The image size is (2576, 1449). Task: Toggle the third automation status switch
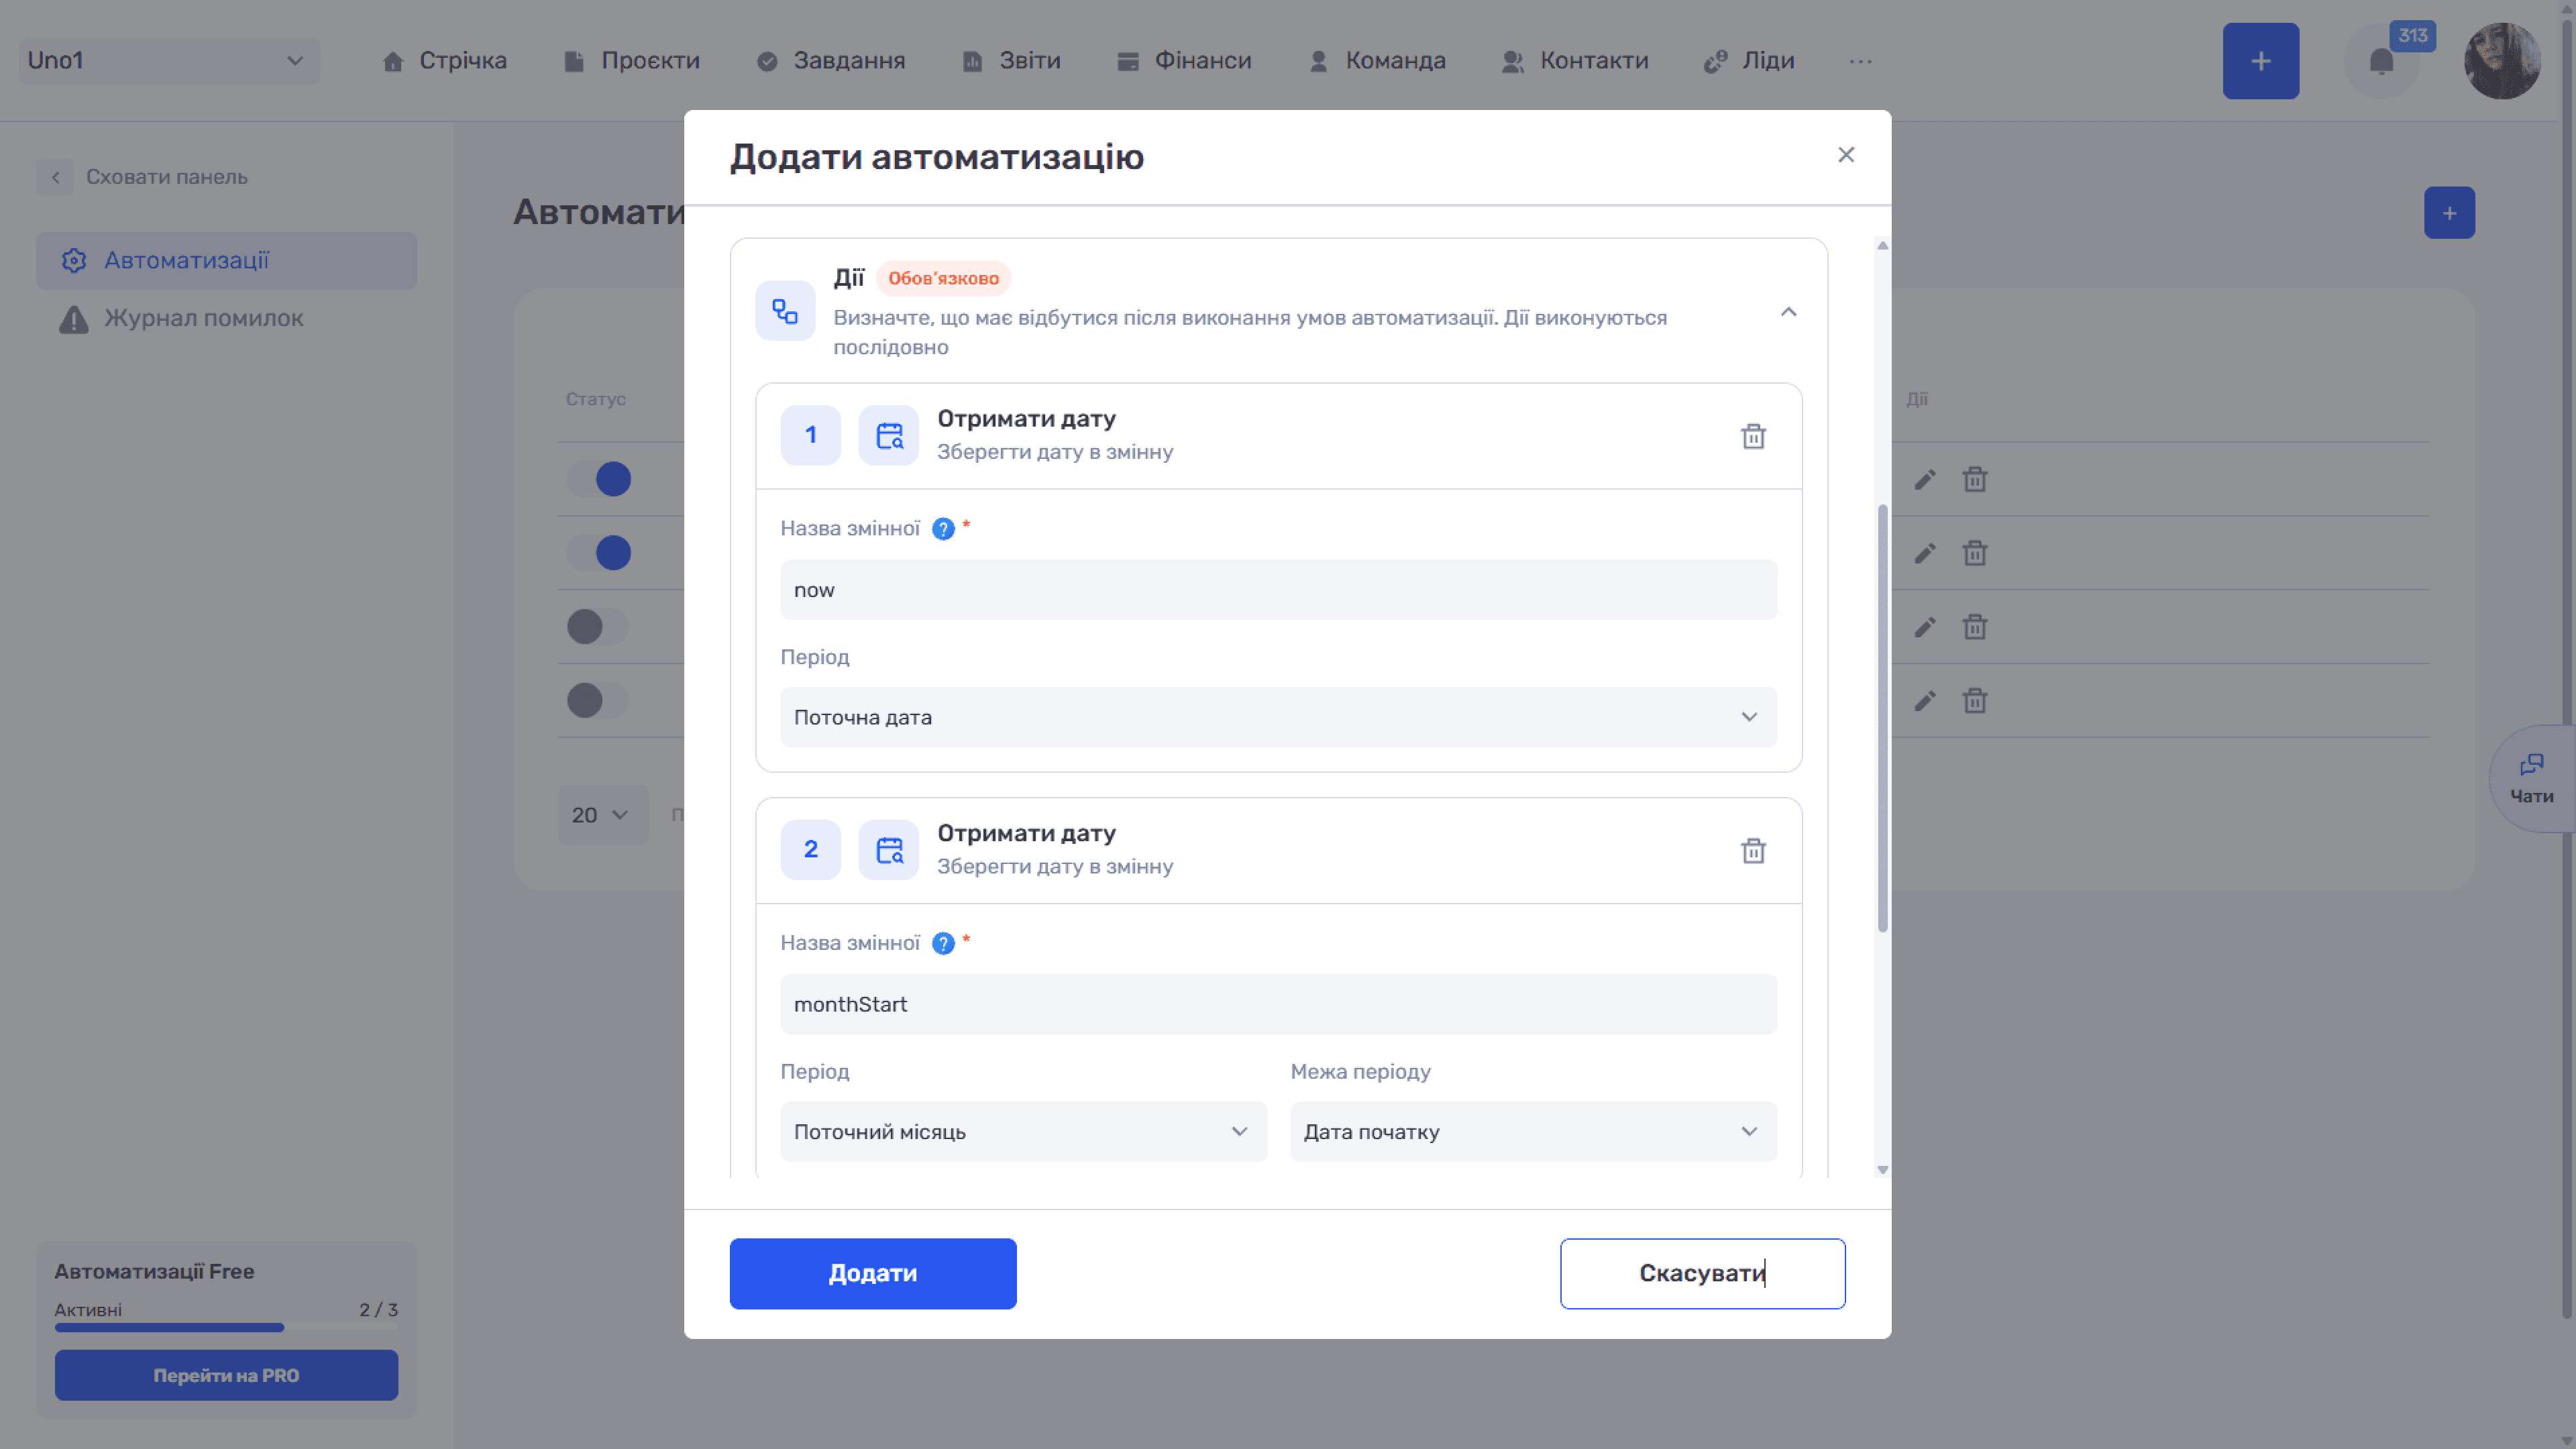click(x=599, y=627)
